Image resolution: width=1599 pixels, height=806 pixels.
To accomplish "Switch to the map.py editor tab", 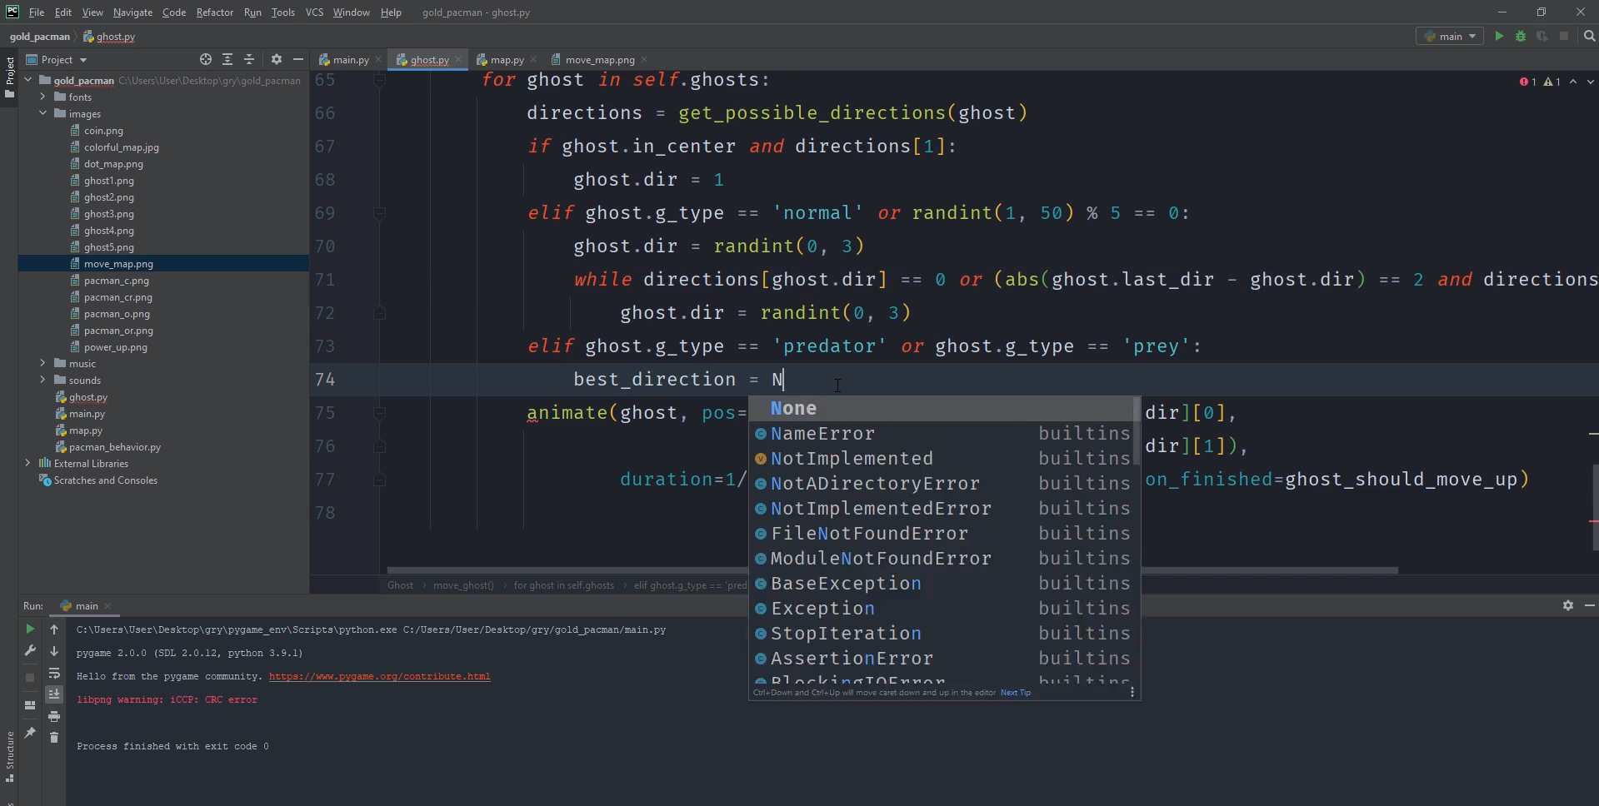I will tap(506, 60).
